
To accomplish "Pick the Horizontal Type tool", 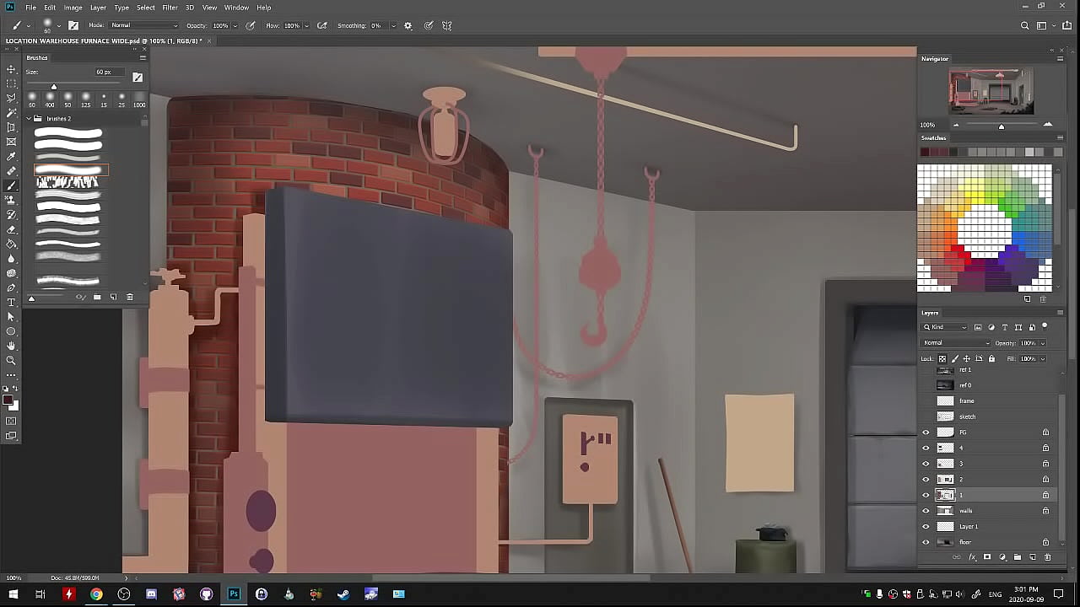I will coord(11,302).
